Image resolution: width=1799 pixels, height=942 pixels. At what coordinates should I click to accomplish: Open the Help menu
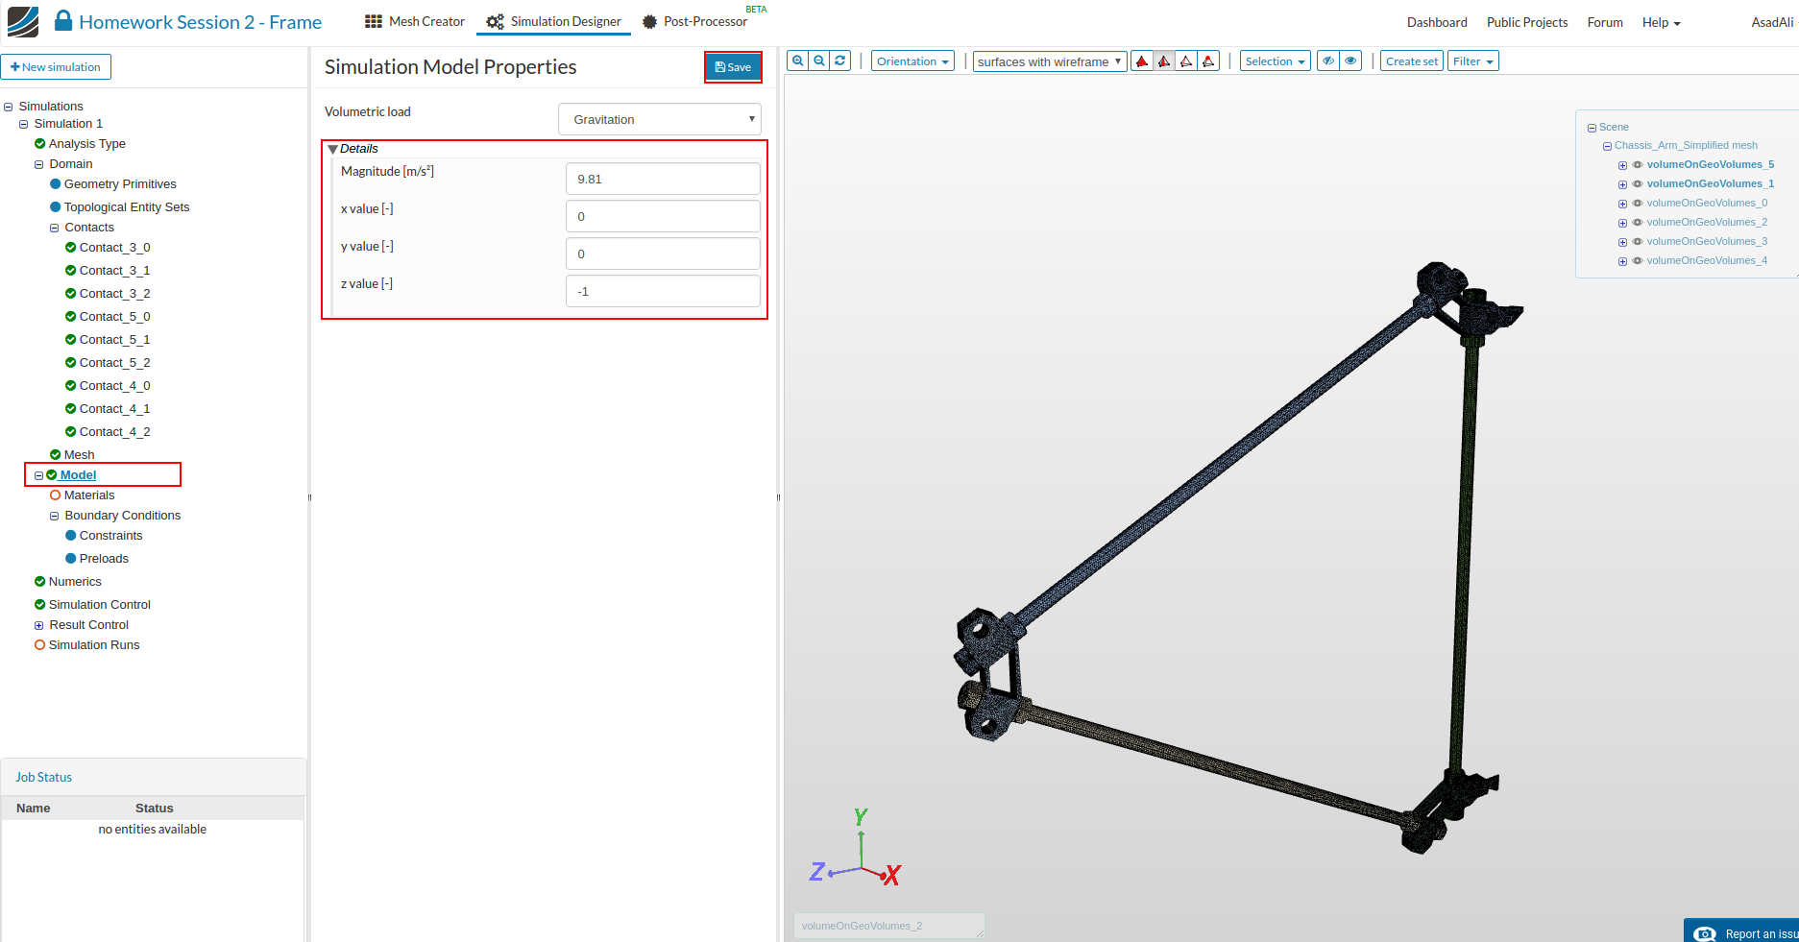coord(1662,22)
